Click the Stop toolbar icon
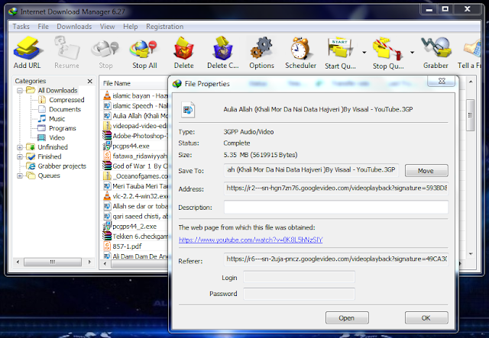Viewport: 489px width, 338px height. point(105,53)
